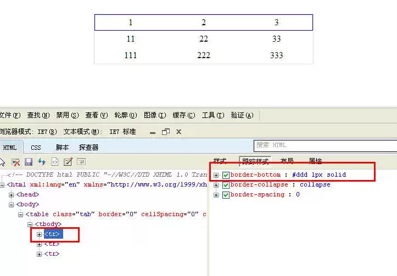Open the element source code view icon
Screen dimensions: 397x276
55,162
